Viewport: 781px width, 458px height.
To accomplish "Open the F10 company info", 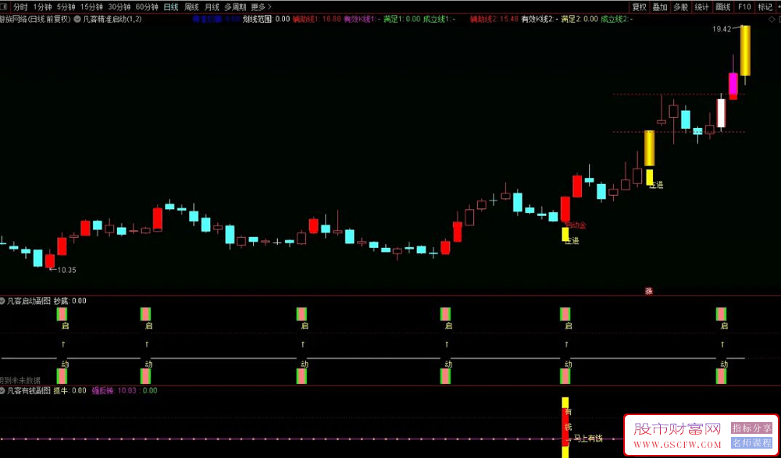I will point(744,7).
